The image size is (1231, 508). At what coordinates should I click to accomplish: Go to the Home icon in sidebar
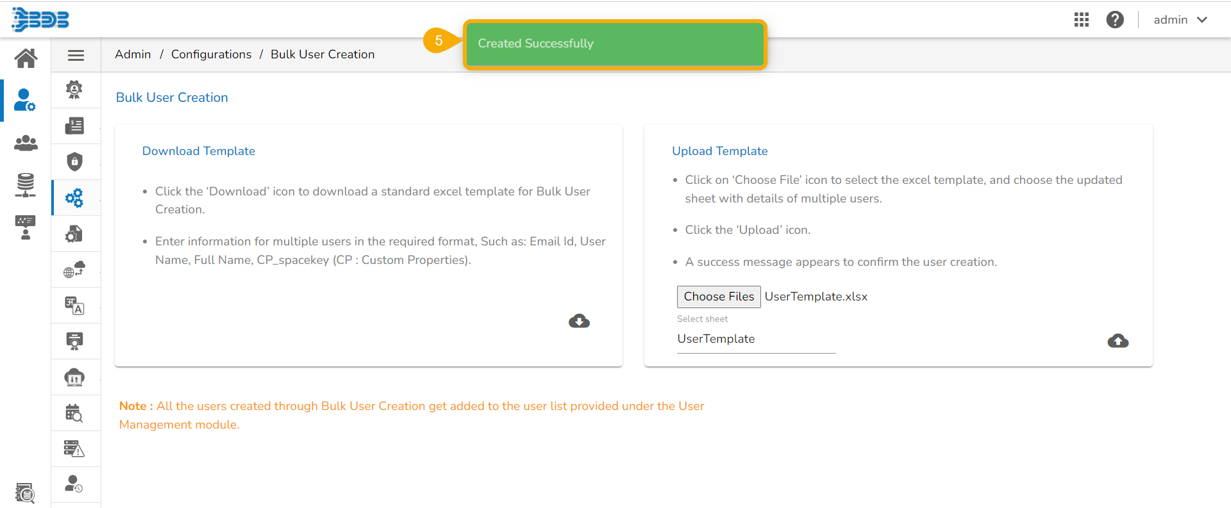tap(26, 58)
